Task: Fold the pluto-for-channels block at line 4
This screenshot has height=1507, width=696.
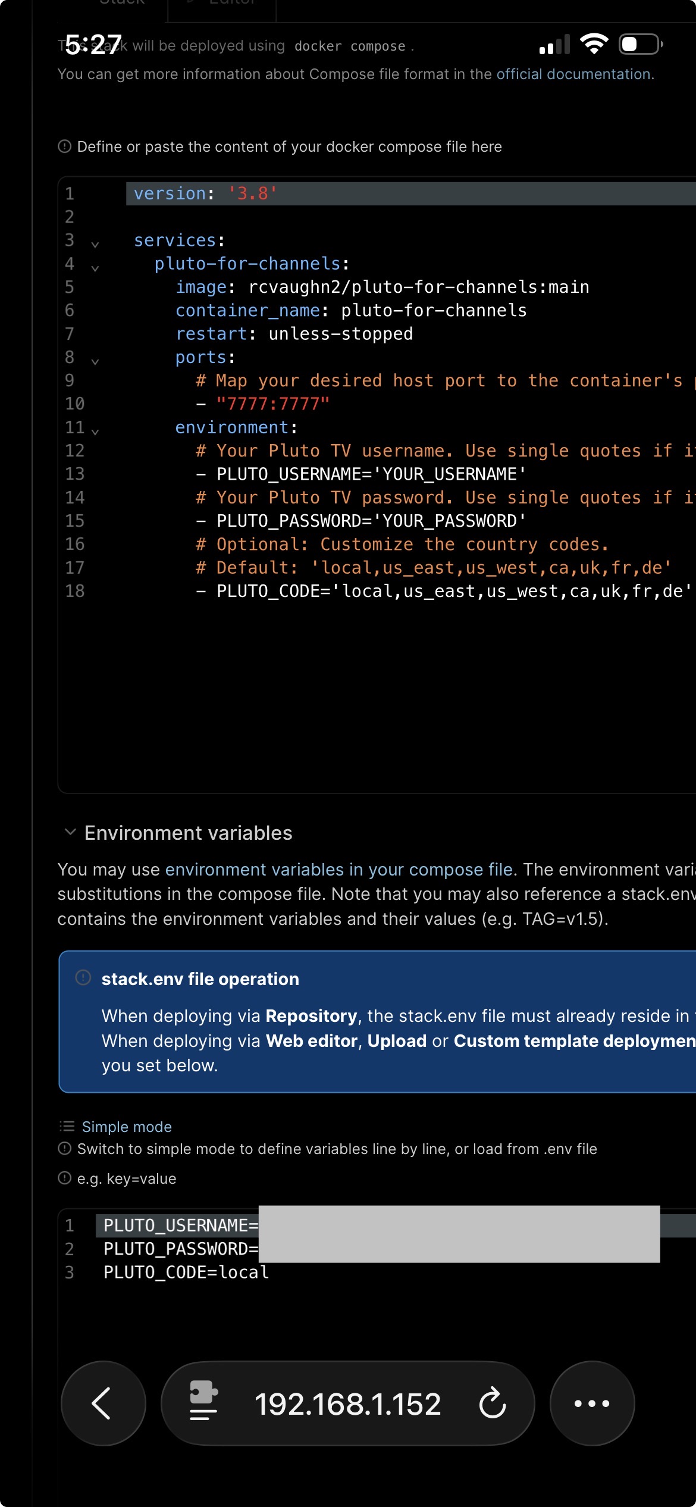Action: 95,268
